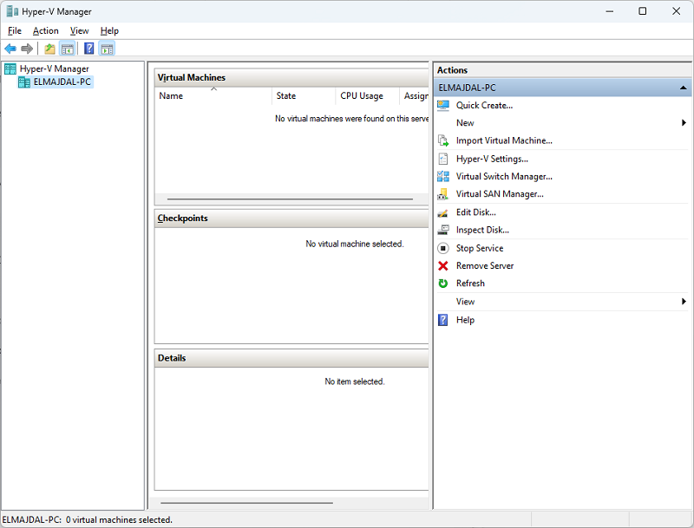The width and height of the screenshot is (694, 528).
Task: Click the blue Help icon in toolbar
Action: tap(88, 49)
